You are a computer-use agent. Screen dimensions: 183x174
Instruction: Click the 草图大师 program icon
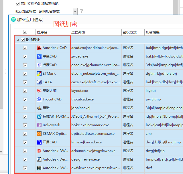pos(39,91)
